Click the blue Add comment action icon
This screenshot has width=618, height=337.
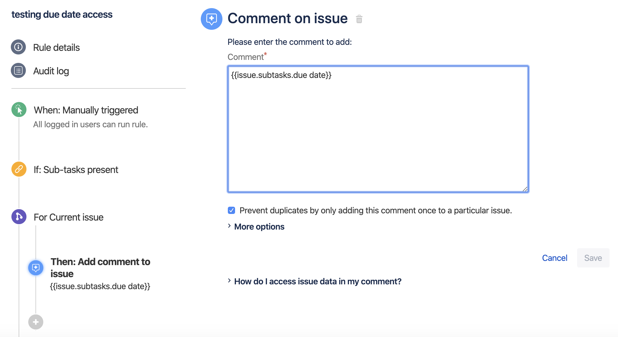[x=36, y=267]
